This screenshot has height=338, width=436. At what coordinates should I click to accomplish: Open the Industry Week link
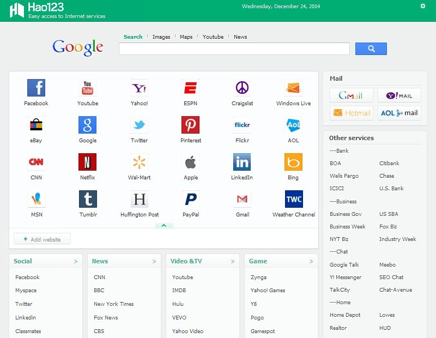tap(397, 239)
